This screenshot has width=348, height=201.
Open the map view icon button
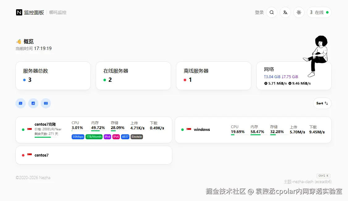coord(20,103)
